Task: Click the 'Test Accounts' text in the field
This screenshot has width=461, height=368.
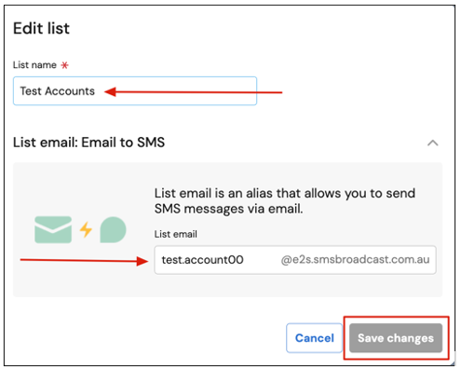Action: (58, 91)
